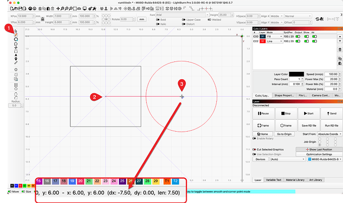Image resolution: width=343 pixels, height=203 pixels.
Task: Switch to the Variable Text tab
Action: click(x=273, y=180)
